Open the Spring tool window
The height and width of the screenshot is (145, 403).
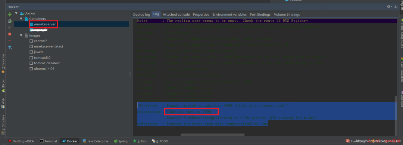121,141
